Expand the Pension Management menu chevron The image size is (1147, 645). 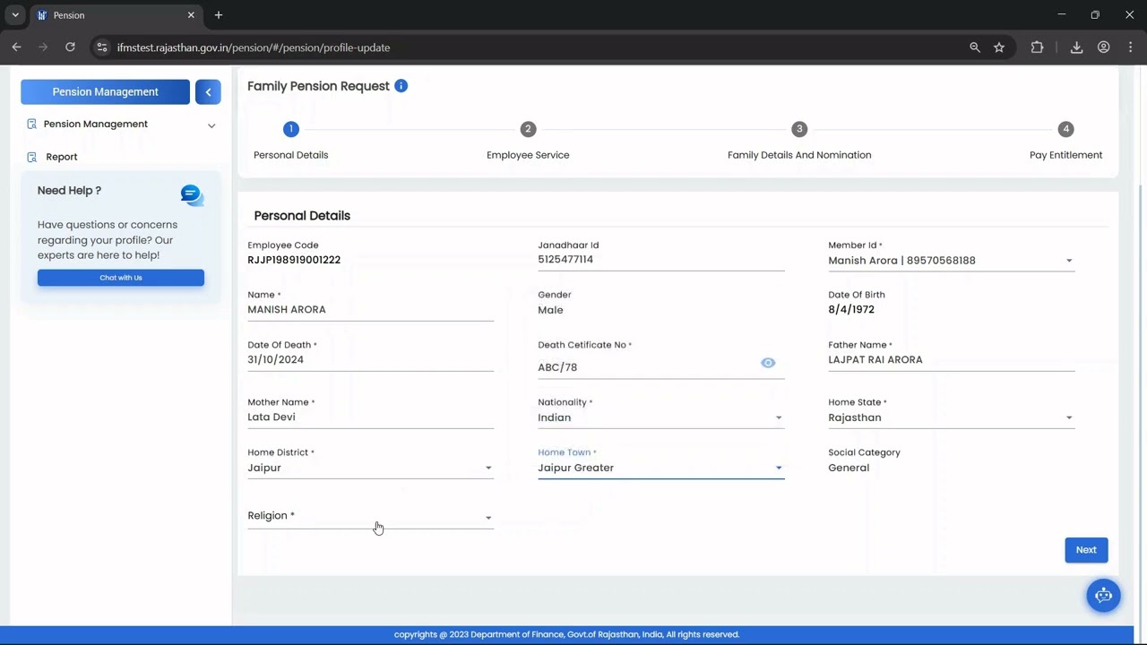pyautogui.click(x=211, y=125)
